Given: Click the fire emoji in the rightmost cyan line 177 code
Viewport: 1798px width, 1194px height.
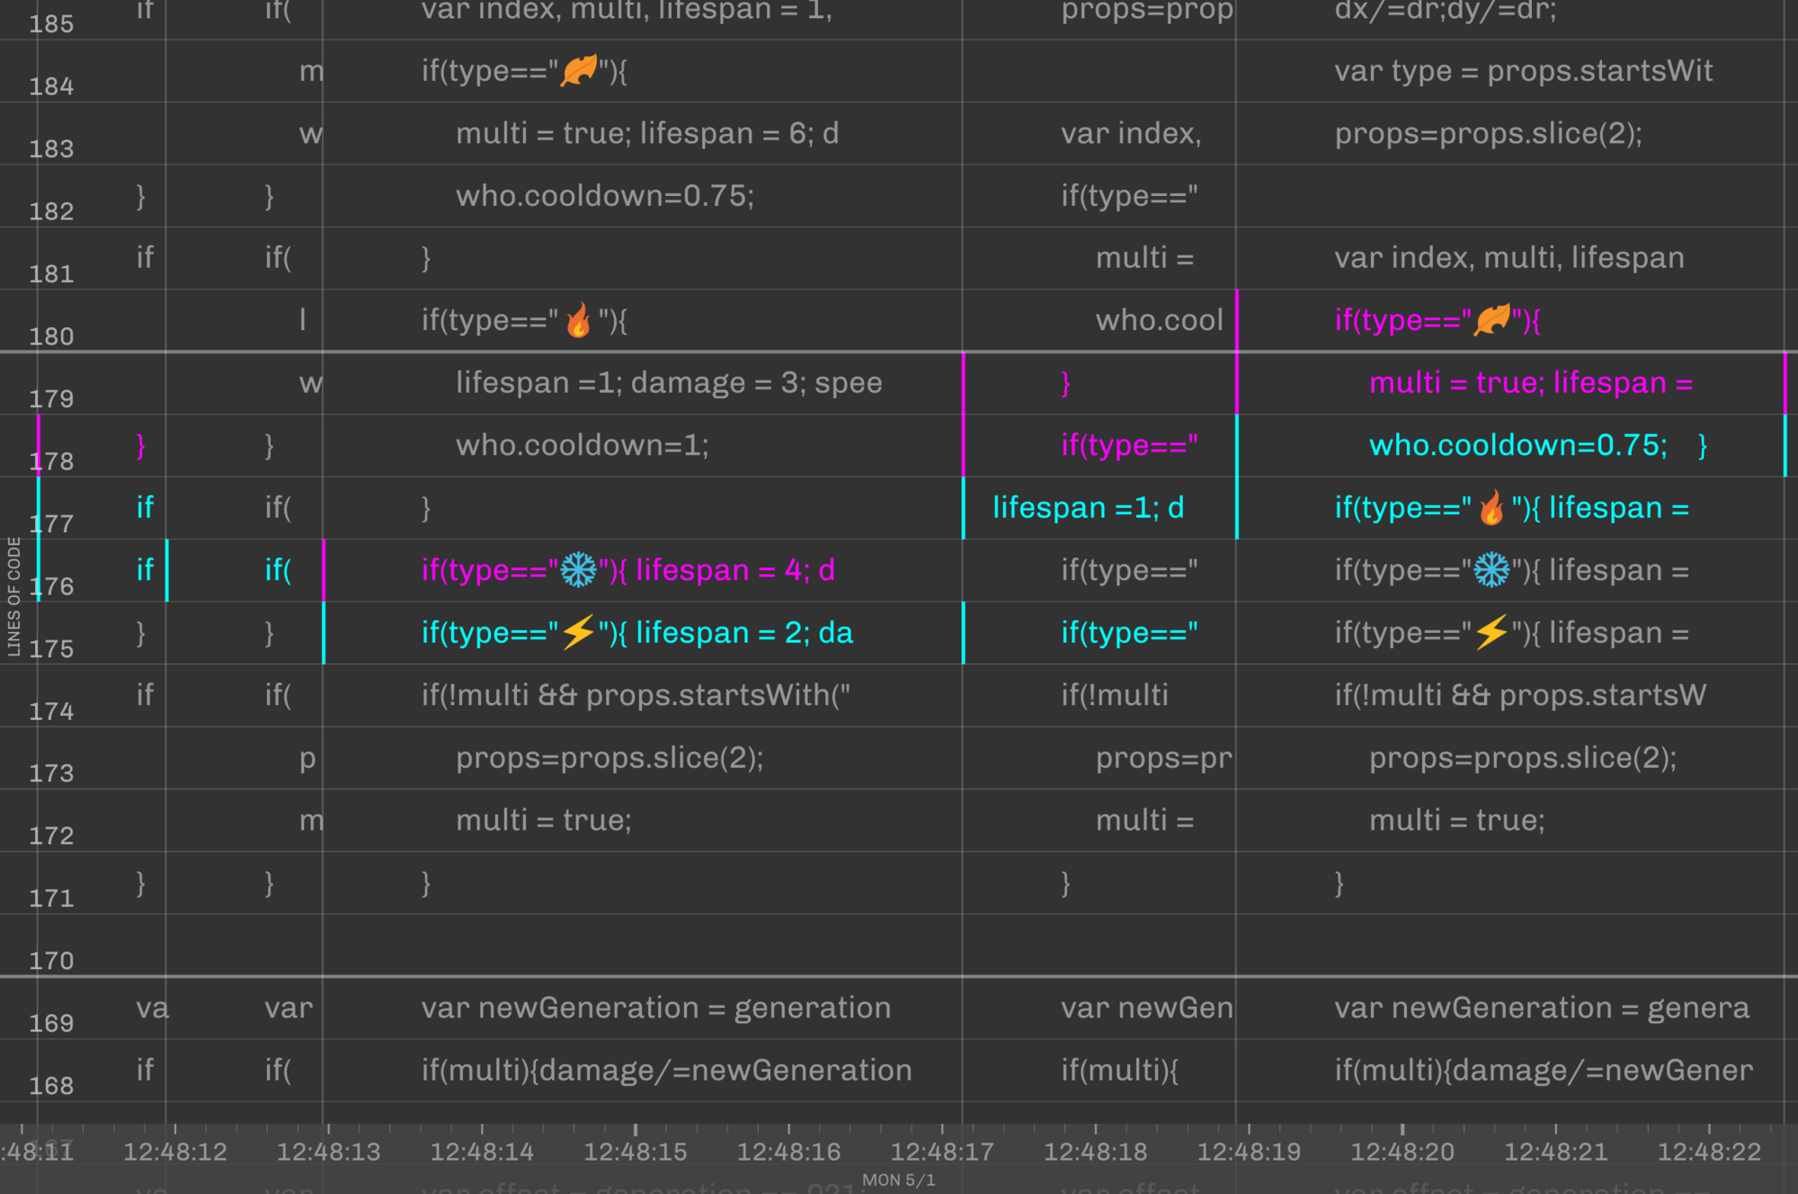Looking at the screenshot, I should pos(1491,508).
